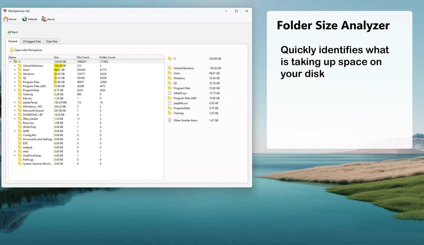424x245 pixels.
Task: Expand the Windows folder node
Action: pyautogui.click(x=15, y=74)
